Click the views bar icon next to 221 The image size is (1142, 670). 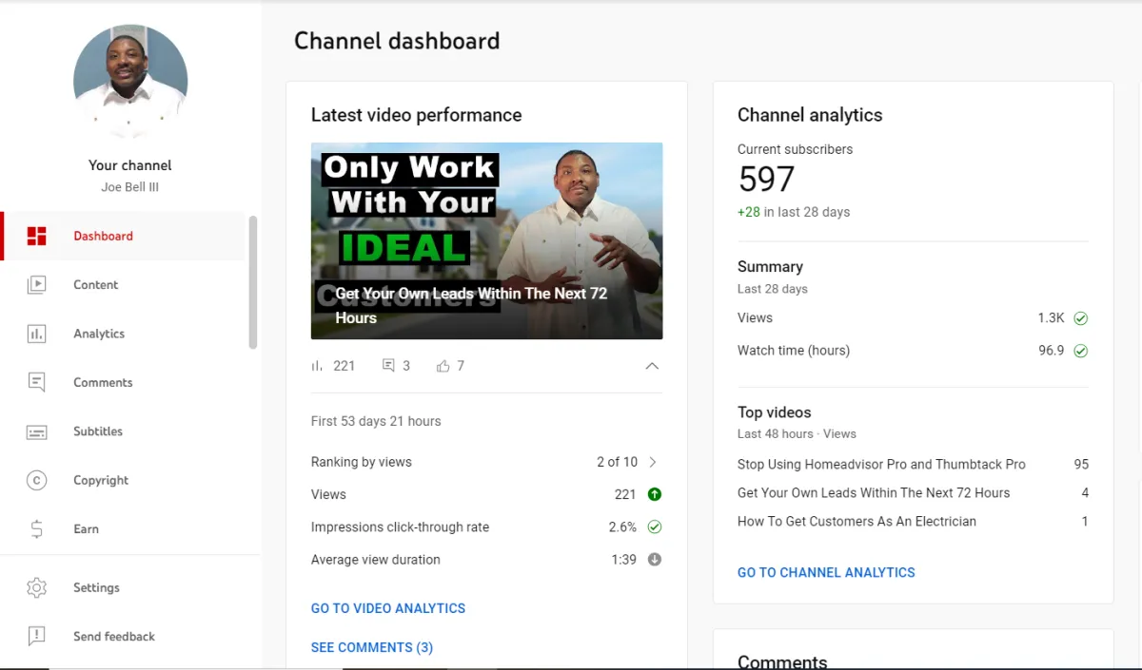(x=318, y=366)
